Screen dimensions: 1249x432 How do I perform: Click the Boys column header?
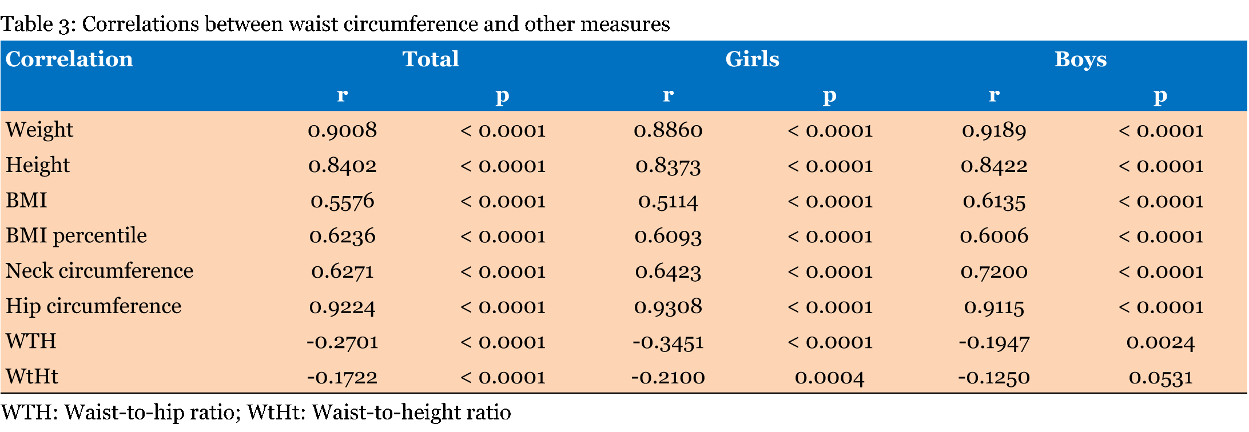(x=1080, y=59)
